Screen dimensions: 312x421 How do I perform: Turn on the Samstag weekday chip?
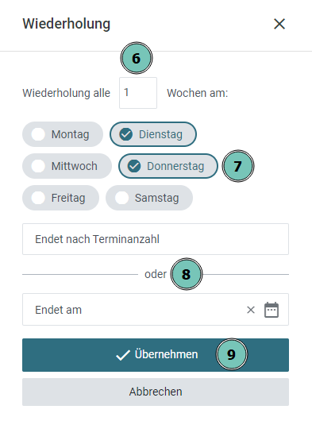point(149,198)
